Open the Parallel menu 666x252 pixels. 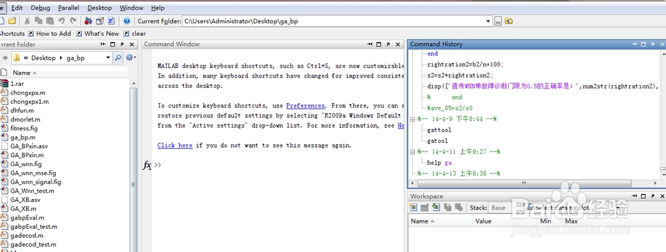[x=69, y=7]
